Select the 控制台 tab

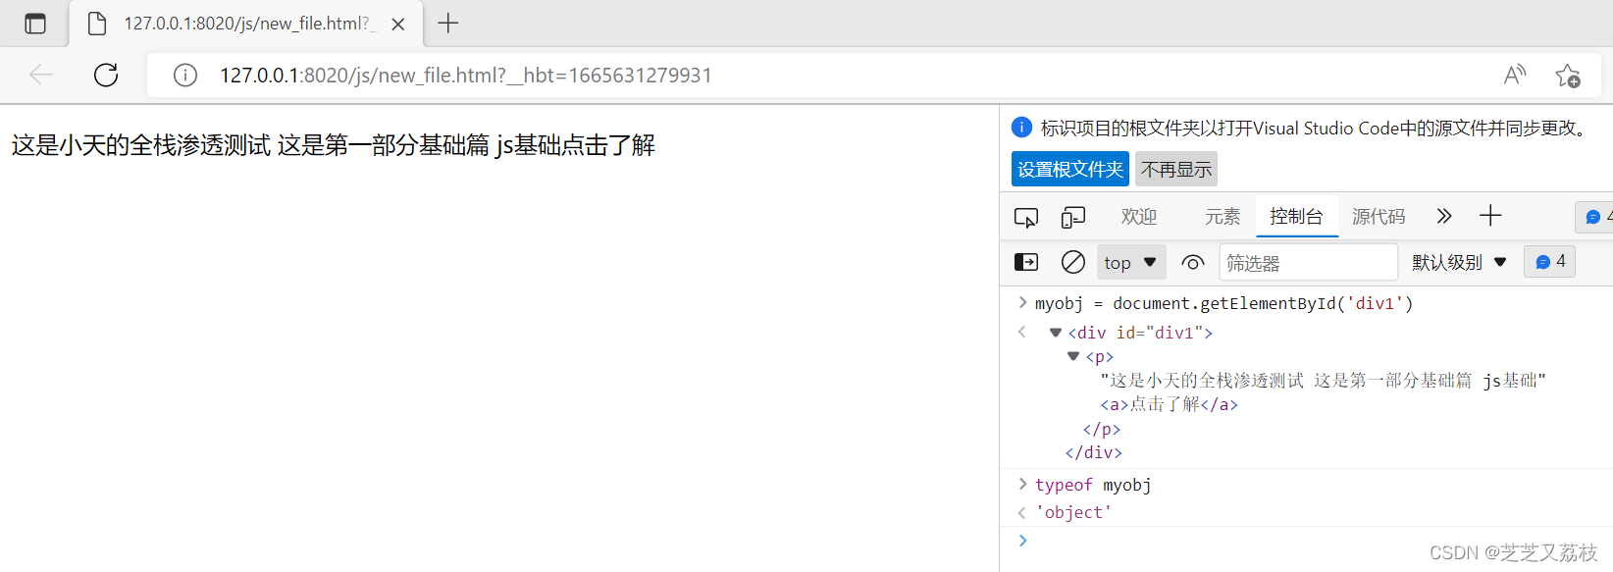1296,217
